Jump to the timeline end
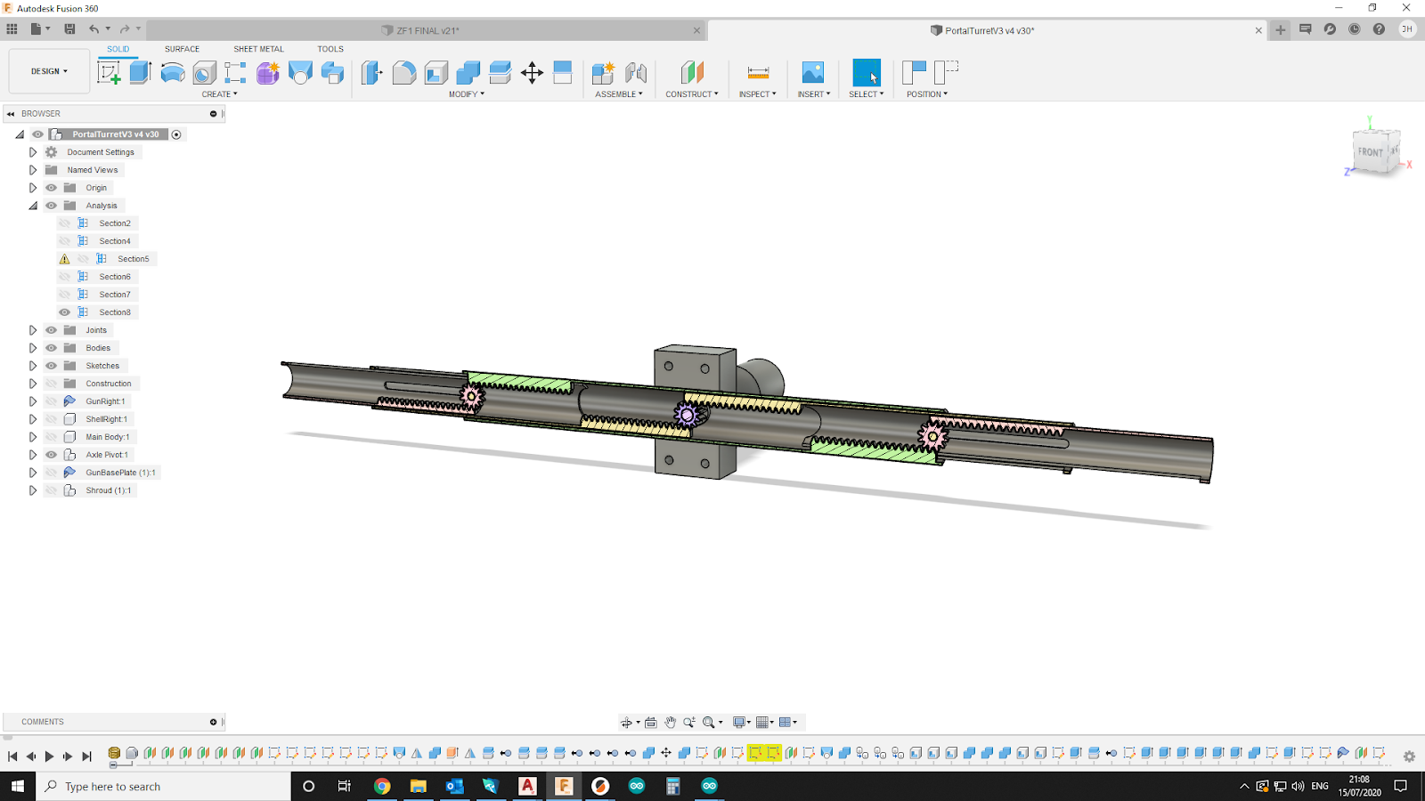Viewport: 1425px width, 801px height. pyautogui.click(x=86, y=756)
